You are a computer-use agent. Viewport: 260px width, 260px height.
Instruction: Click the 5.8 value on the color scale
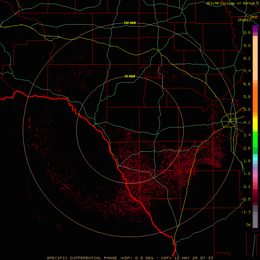[247, 97]
